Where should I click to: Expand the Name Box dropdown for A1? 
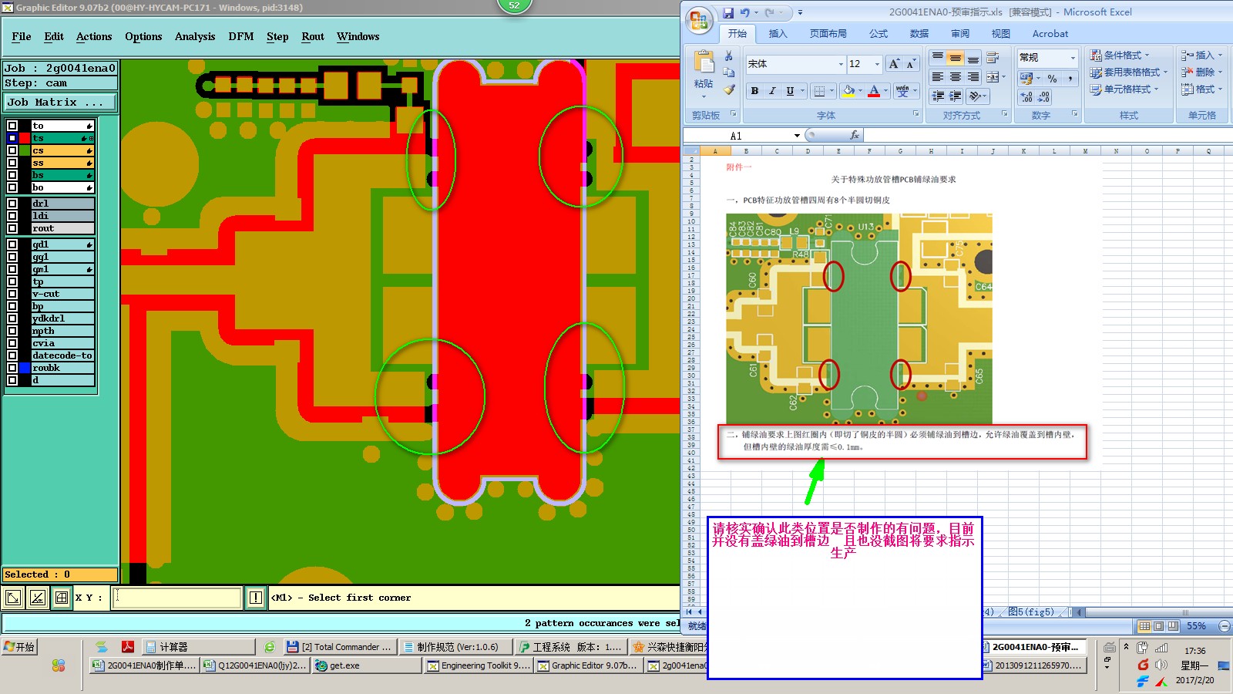point(797,136)
